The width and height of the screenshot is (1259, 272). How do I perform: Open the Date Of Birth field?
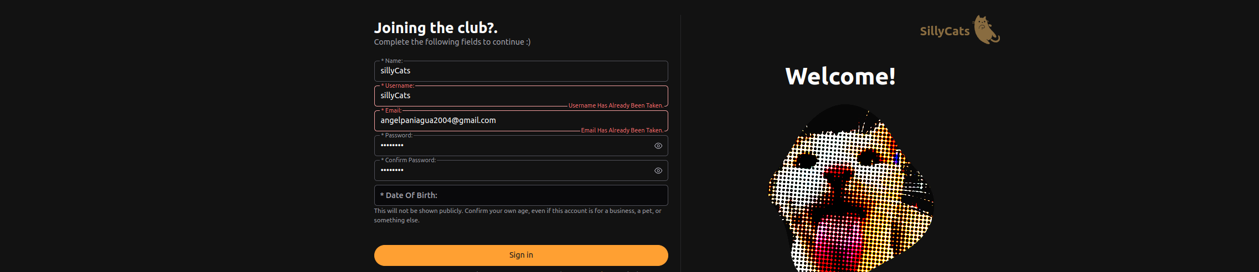pos(521,195)
